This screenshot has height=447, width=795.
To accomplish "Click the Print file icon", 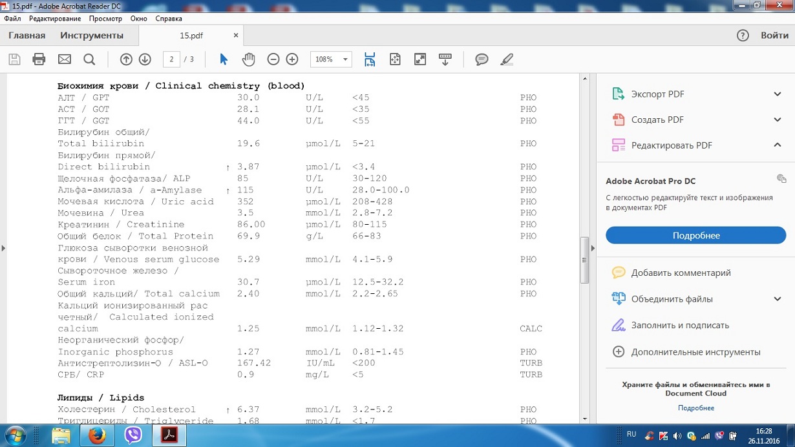I will (x=39, y=59).
